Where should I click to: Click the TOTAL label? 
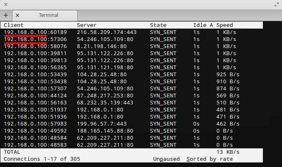(x=12, y=152)
